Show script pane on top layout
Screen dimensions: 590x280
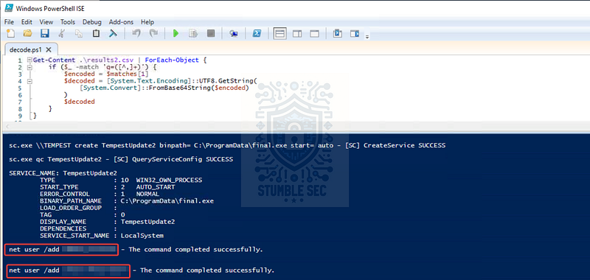click(x=280, y=34)
